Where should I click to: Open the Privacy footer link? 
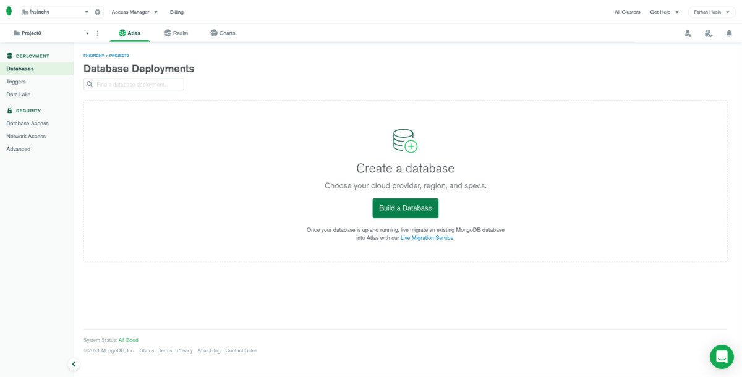point(184,350)
